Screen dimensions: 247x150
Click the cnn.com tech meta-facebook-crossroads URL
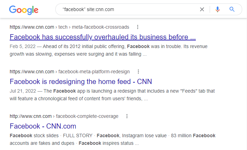click(70, 27)
